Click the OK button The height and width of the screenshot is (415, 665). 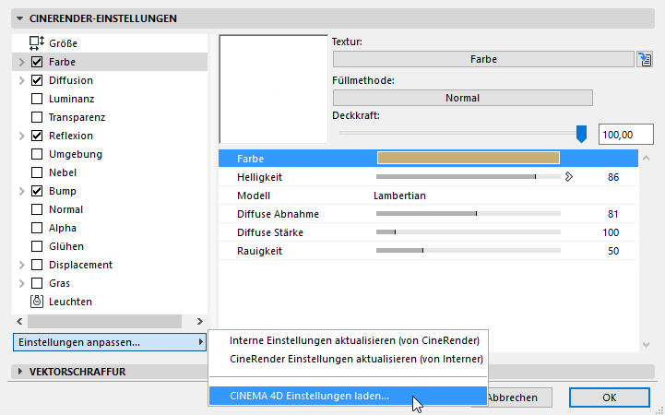click(609, 397)
